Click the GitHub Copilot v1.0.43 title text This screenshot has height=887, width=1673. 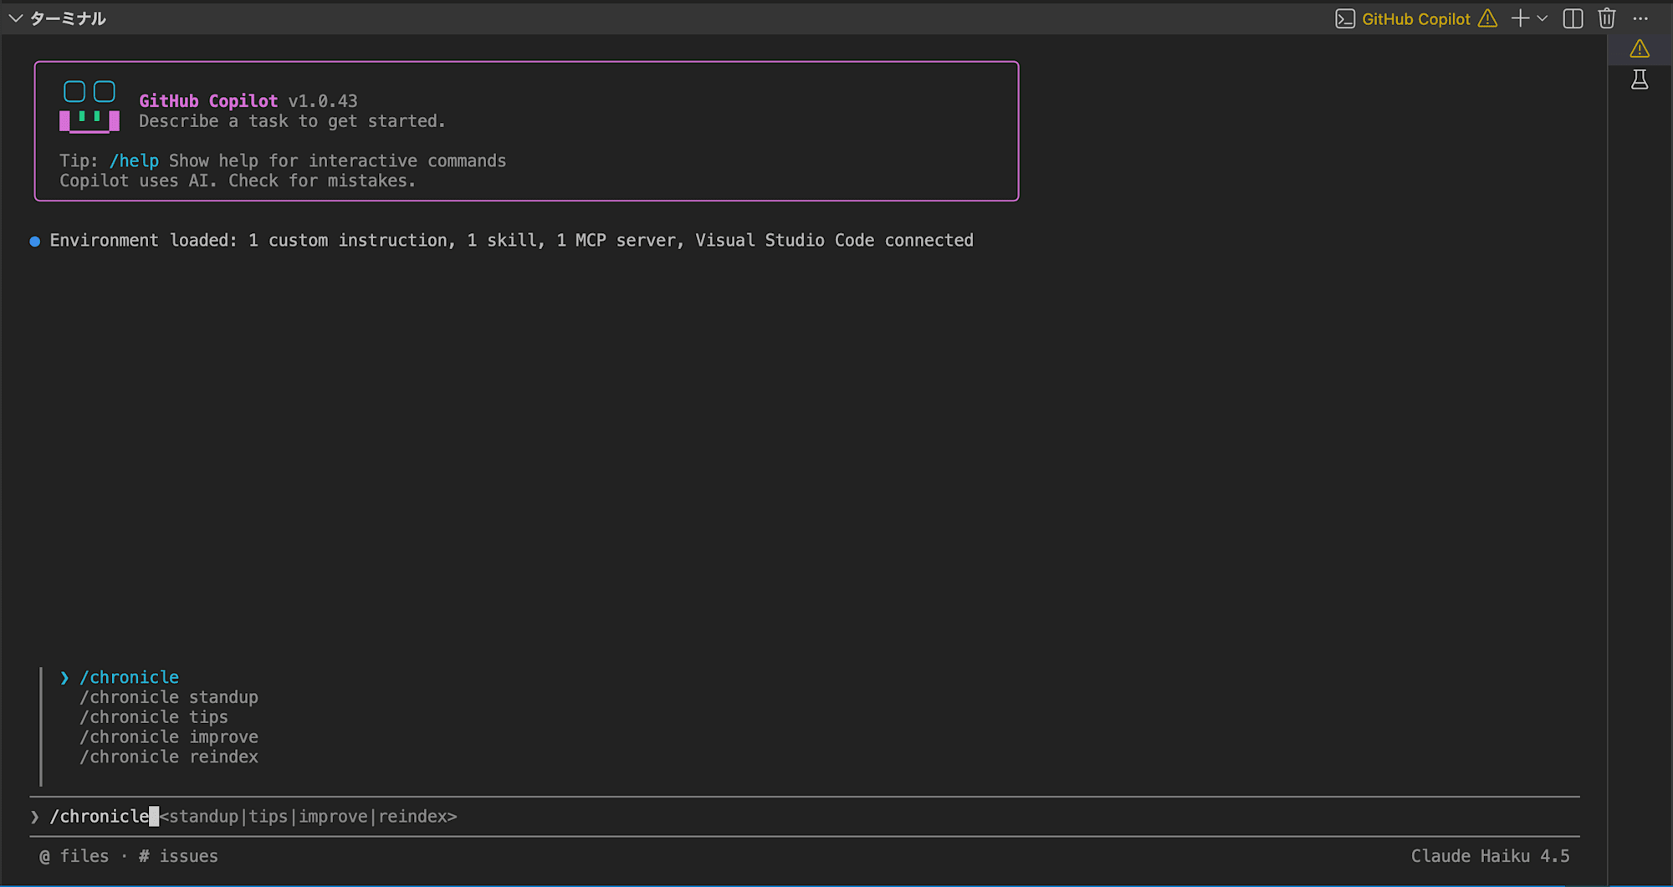point(248,101)
